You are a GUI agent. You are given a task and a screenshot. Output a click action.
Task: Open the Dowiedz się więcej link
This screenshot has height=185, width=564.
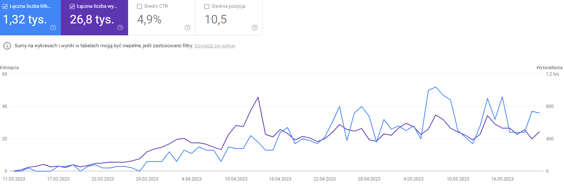pos(215,46)
